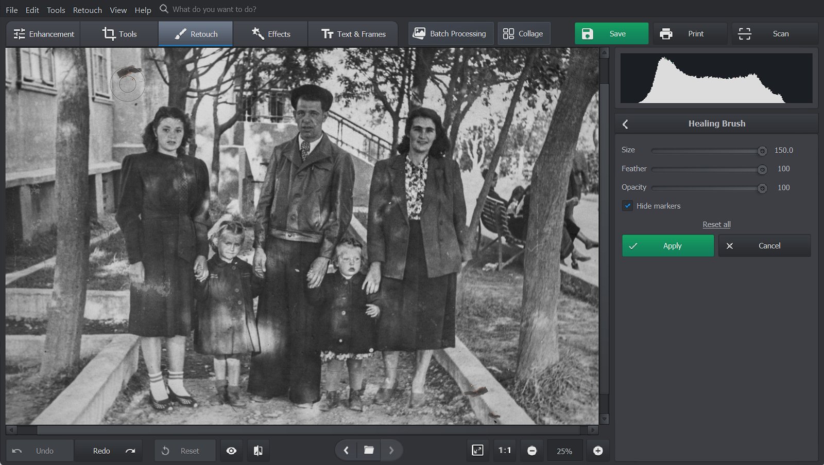Adjust the Feather slider handle

click(x=762, y=170)
